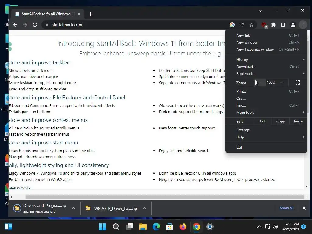312x234 pixels.
Task: Select New tab in Chrome menu
Action: tap(266, 35)
